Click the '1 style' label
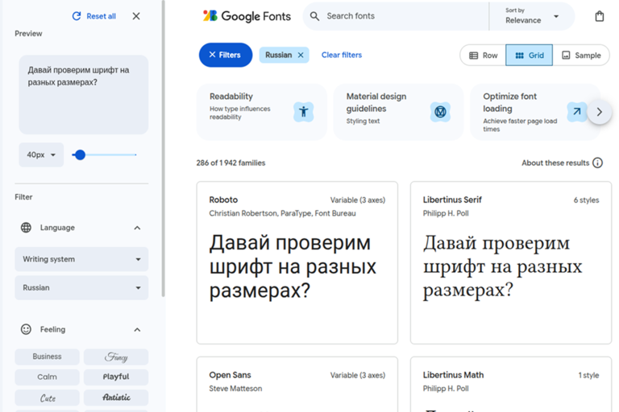The image size is (619, 412). coord(588,375)
